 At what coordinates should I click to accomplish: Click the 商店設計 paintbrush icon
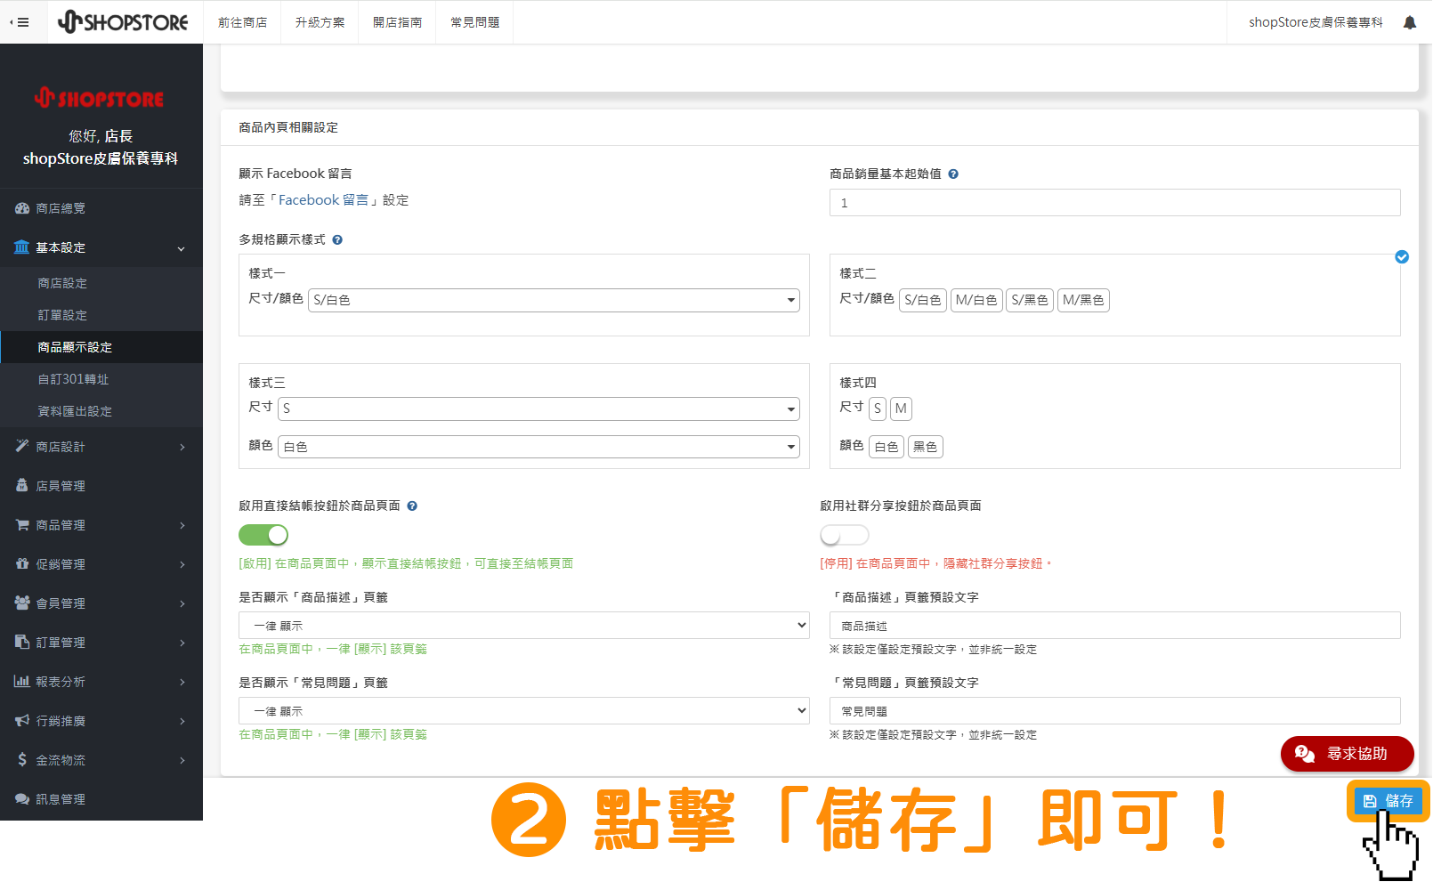(22, 446)
